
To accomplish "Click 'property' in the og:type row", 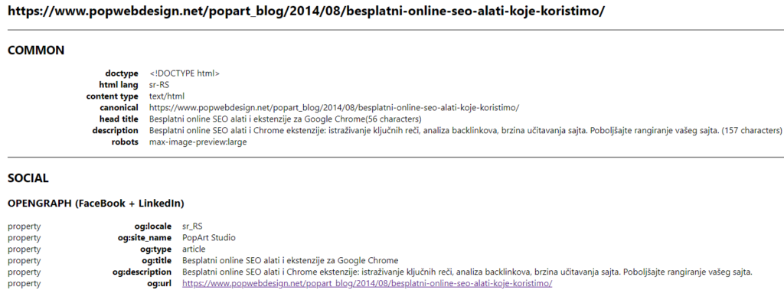I will tap(24, 249).
